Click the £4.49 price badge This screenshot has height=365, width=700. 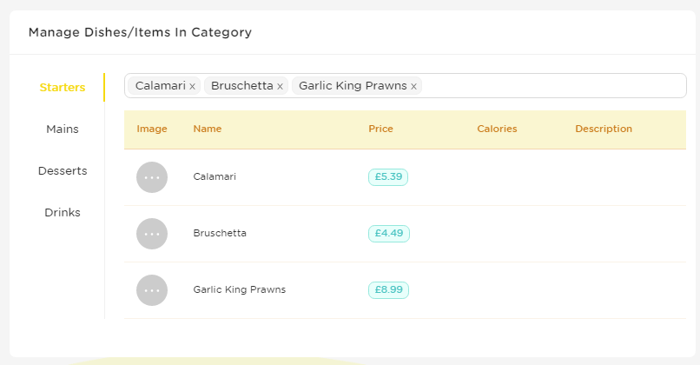(x=389, y=233)
